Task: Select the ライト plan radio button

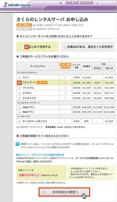Action: tap(19, 78)
